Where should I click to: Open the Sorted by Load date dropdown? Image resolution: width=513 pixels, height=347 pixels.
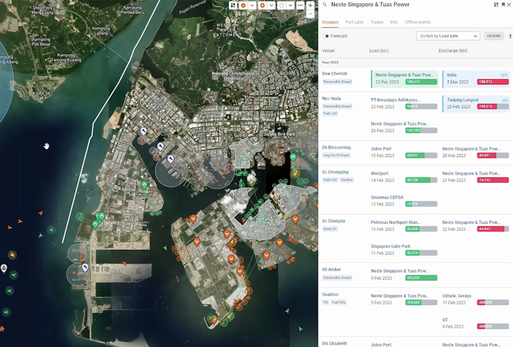448,36
